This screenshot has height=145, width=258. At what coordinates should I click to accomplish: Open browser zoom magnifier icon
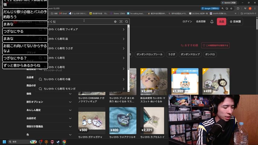pyautogui.click(x=222, y=8)
